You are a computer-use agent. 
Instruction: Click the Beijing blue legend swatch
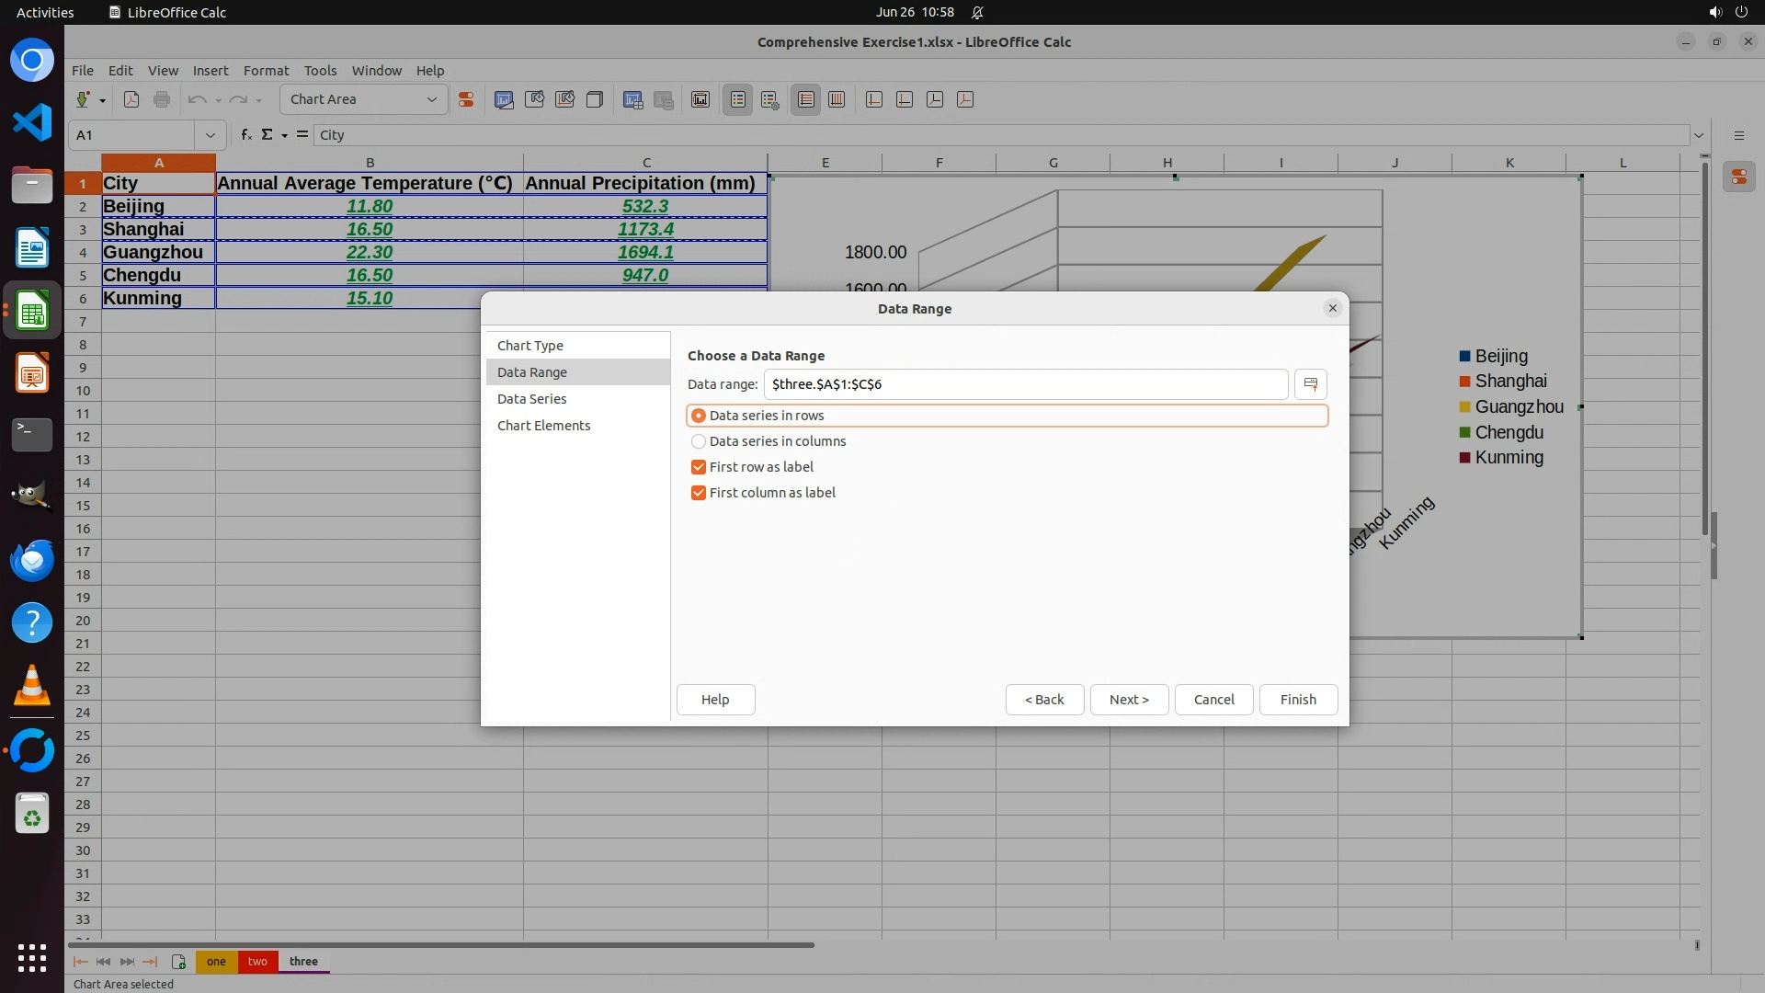pos(1464,357)
